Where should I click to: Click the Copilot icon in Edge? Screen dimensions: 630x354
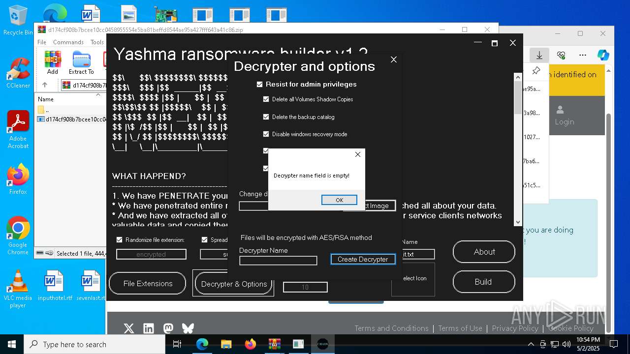(603, 55)
